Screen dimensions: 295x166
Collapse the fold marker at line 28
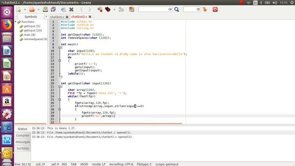coord(59,109)
